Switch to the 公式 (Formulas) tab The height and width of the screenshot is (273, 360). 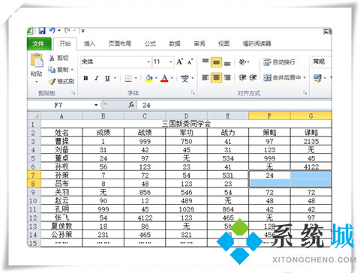(150, 43)
